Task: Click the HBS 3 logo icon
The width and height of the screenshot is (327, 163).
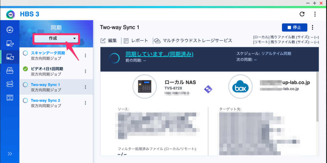Action: point(11,14)
